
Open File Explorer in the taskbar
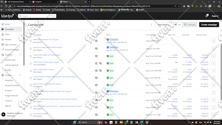(121, 122)
